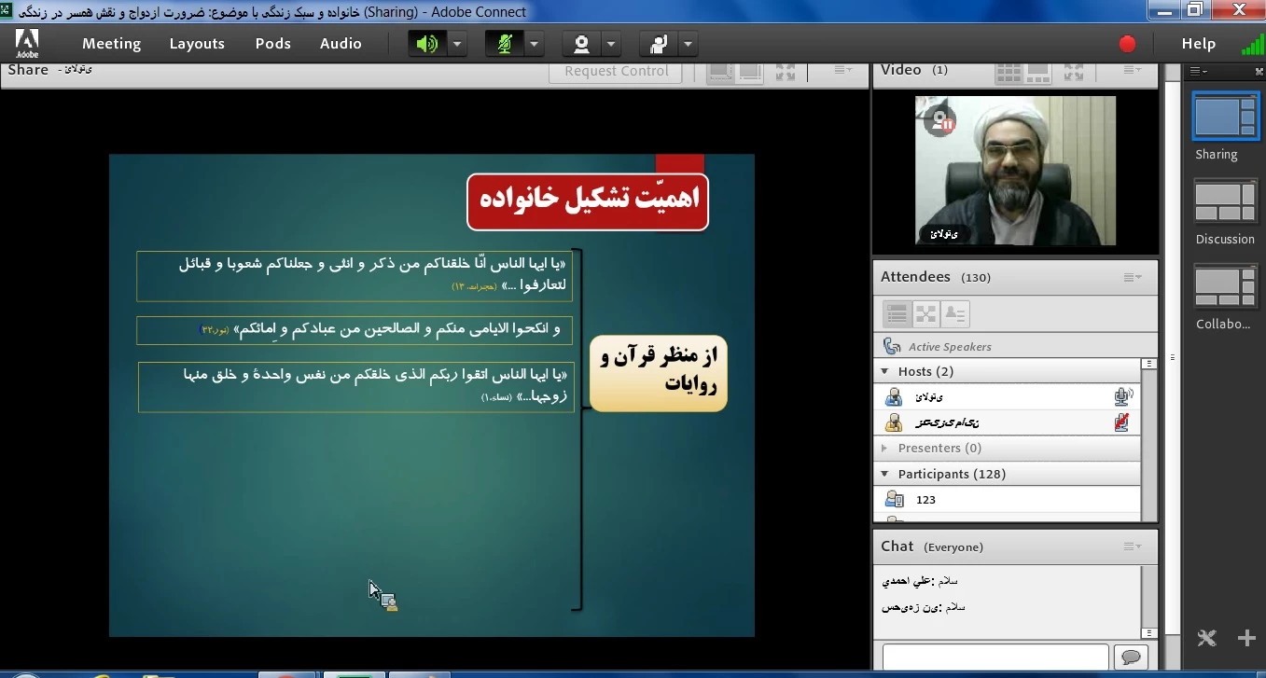Click the Help link in toolbar
Image resolution: width=1266 pixels, height=678 pixels.
1198,44
